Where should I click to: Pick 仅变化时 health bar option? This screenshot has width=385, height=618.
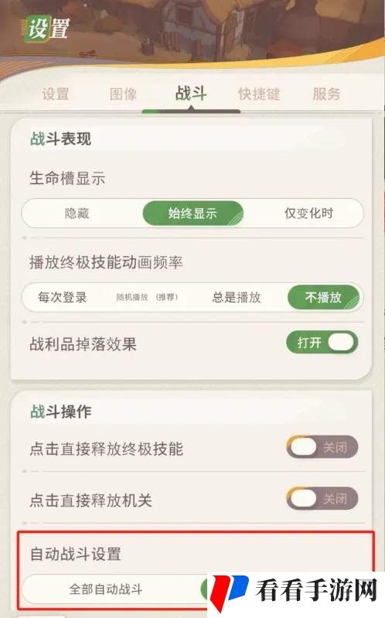[x=309, y=213]
